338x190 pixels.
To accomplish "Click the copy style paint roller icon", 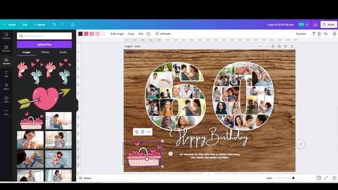I will (314, 34).
